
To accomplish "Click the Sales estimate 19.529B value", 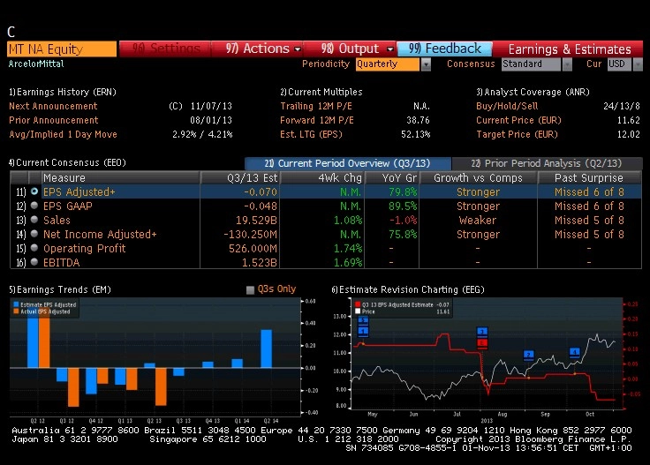I will click(256, 221).
